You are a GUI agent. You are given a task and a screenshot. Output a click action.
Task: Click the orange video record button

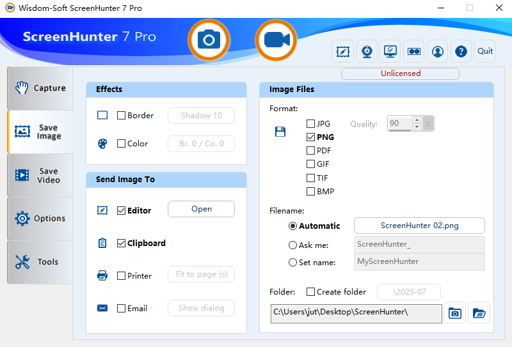(276, 40)
